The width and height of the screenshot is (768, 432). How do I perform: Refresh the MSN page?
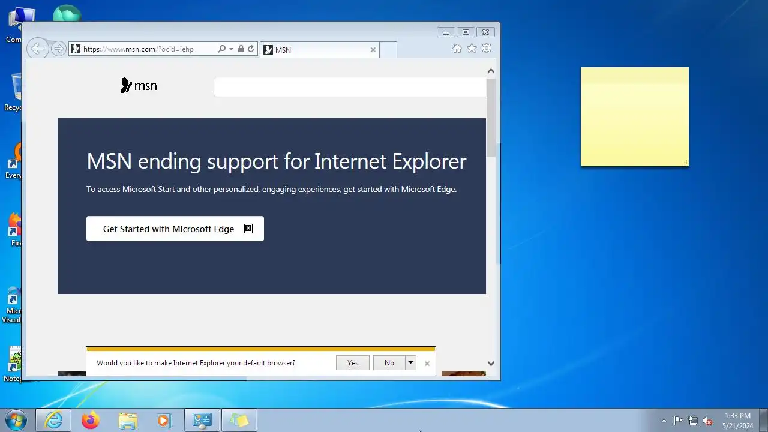pos(251,49)
